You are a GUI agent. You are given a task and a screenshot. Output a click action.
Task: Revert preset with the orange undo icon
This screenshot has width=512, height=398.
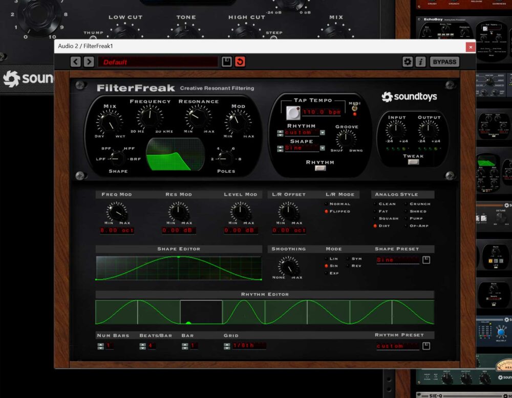(x=240, y=62)
